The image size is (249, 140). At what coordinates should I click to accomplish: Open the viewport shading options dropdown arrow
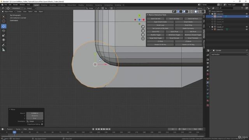click(203, 11)
